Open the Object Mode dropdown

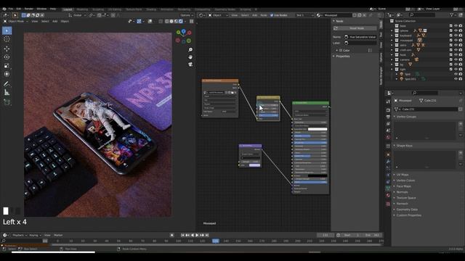(x=16, y=21)
